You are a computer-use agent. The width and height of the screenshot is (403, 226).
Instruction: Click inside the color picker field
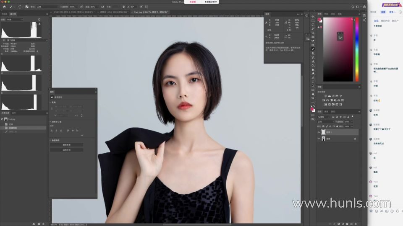[338, 49]
